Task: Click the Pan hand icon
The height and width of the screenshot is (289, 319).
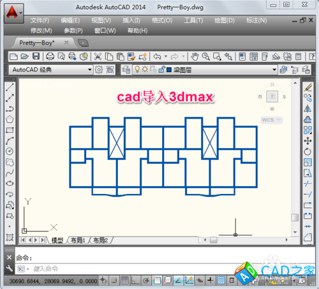Action: click(x=195, y=57)
